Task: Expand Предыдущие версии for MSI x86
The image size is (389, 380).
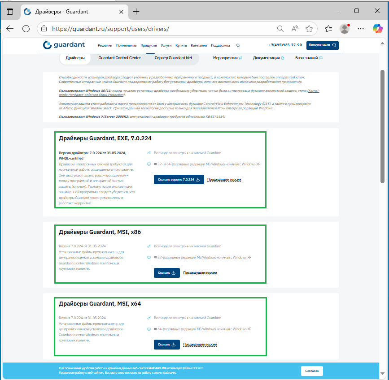Action: 200,273
